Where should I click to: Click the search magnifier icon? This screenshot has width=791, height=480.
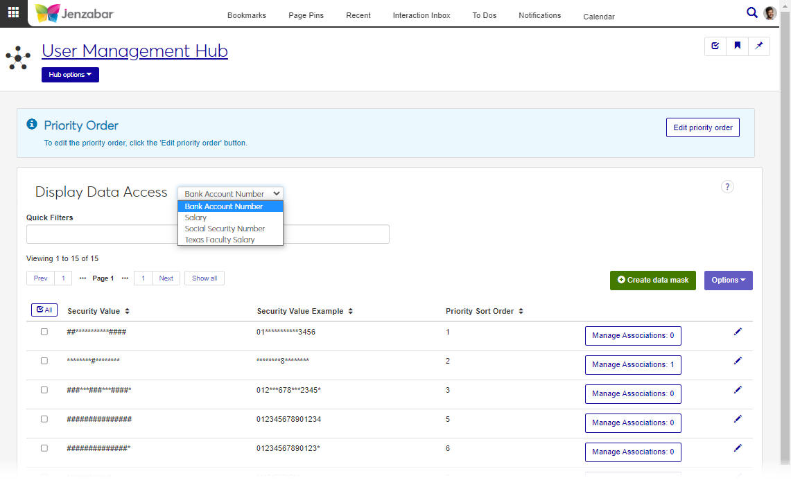(751, 12)
